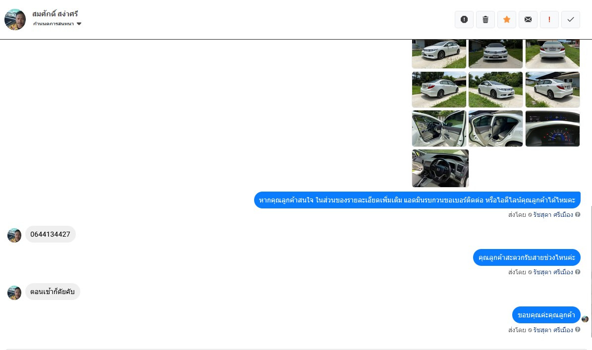
Task: Click the red exclamation priority icon
Action: pos(549,19)
